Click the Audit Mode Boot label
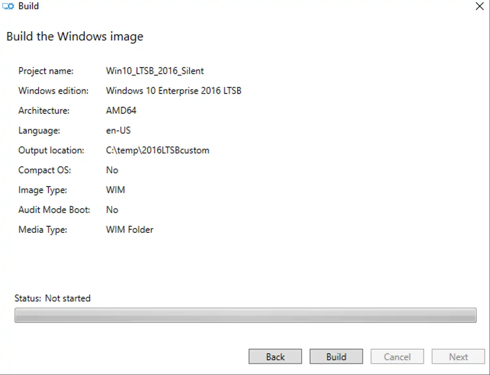Image resolution: width=490 pixels, height=375 pixels. (54, 210)
